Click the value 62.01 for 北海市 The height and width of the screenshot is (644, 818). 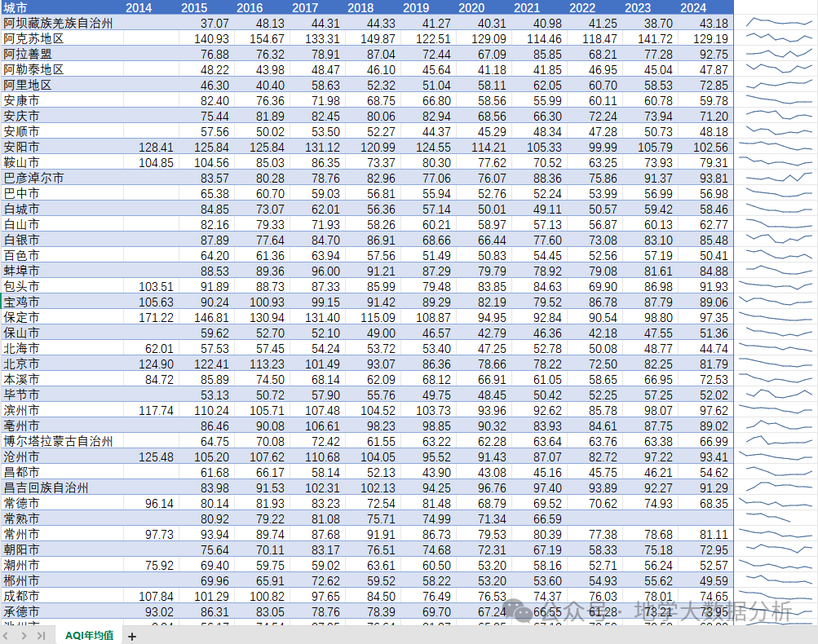pyautogui.click(x=159, y=348)
